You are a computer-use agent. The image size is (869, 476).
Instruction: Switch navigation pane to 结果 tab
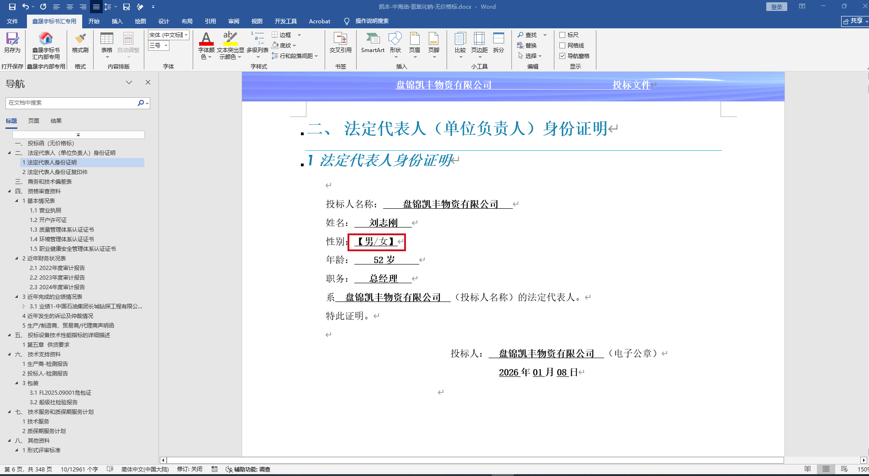coord(56,121)
